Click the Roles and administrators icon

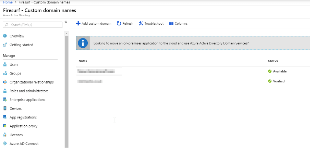pyautogui.click(x=5, y=91)
